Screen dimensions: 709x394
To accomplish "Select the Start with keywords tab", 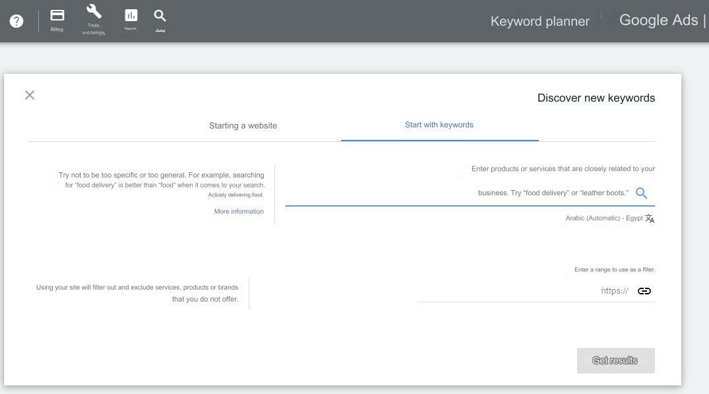I will pos(439,125).
